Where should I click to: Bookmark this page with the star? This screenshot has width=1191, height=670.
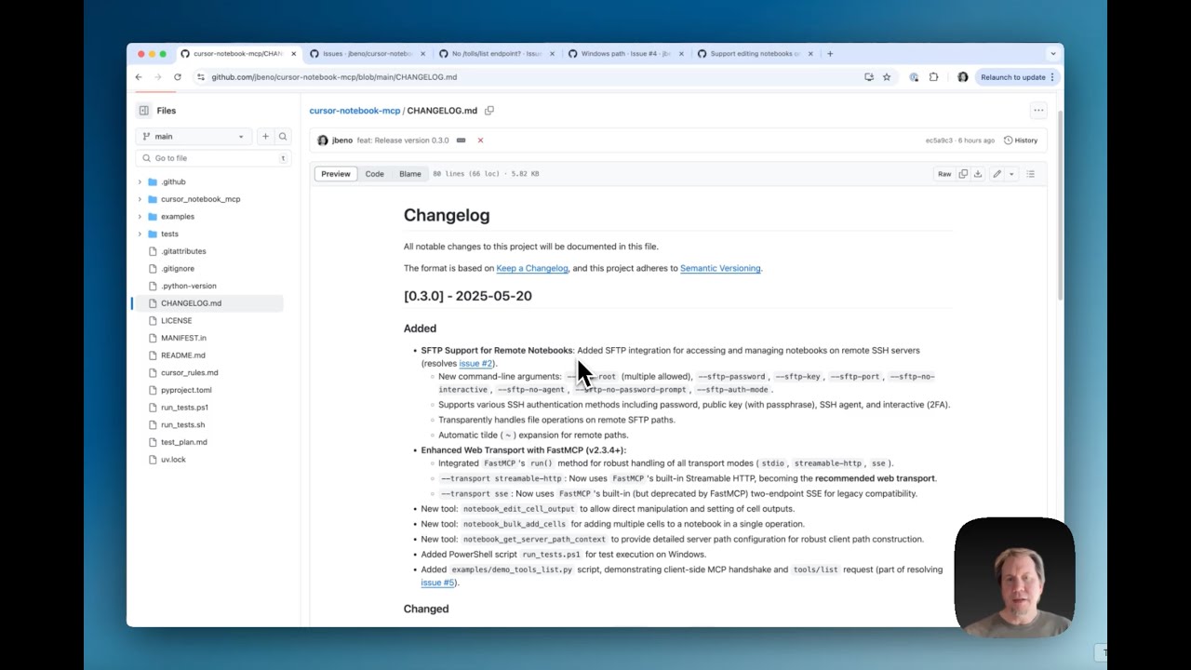coord(885,77)
